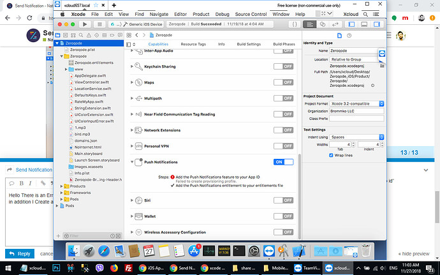Image resolution: width=440 pixels, height=275 pixels.
Task: Show the assistant editor
Action: (323, 24)
